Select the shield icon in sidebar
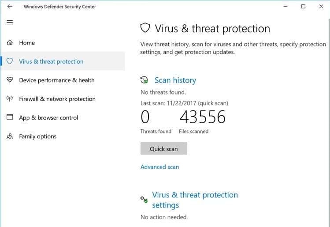This screenshot has height=227, width=330. click(x=10, y=61)
